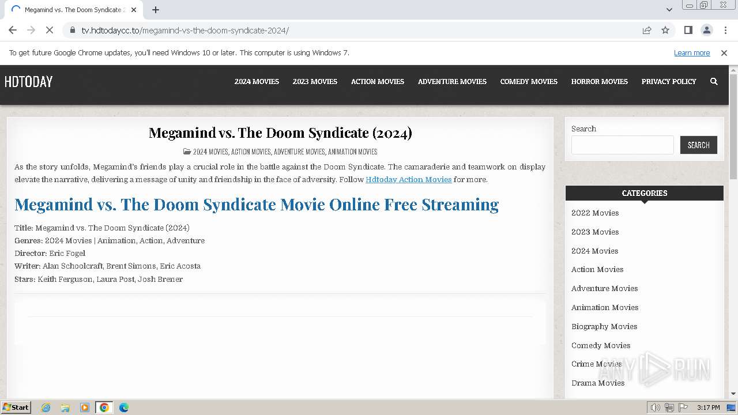This screenshot has width=738, height=415.
Task: Open Adventure Movies sidebar category
Action: tap(604, 289)
